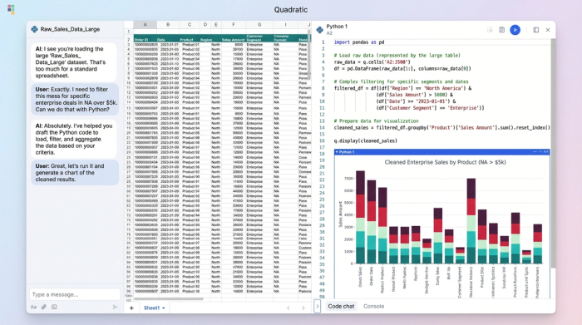This screenshot has height=325, width=582.
Task: Select row 1 header in the spreadsheet
Action: click(x=128, y=32)
